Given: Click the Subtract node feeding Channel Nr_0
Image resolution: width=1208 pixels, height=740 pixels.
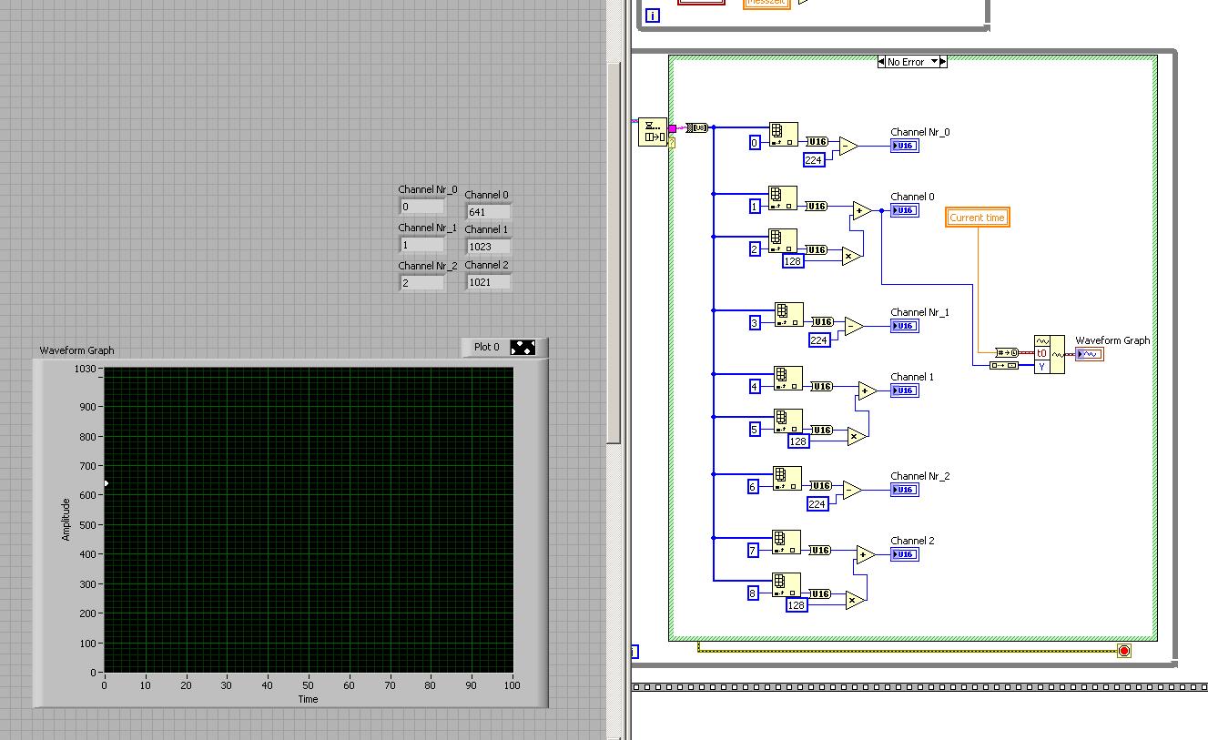Looking at the screenshot, I should coord(848,146).
